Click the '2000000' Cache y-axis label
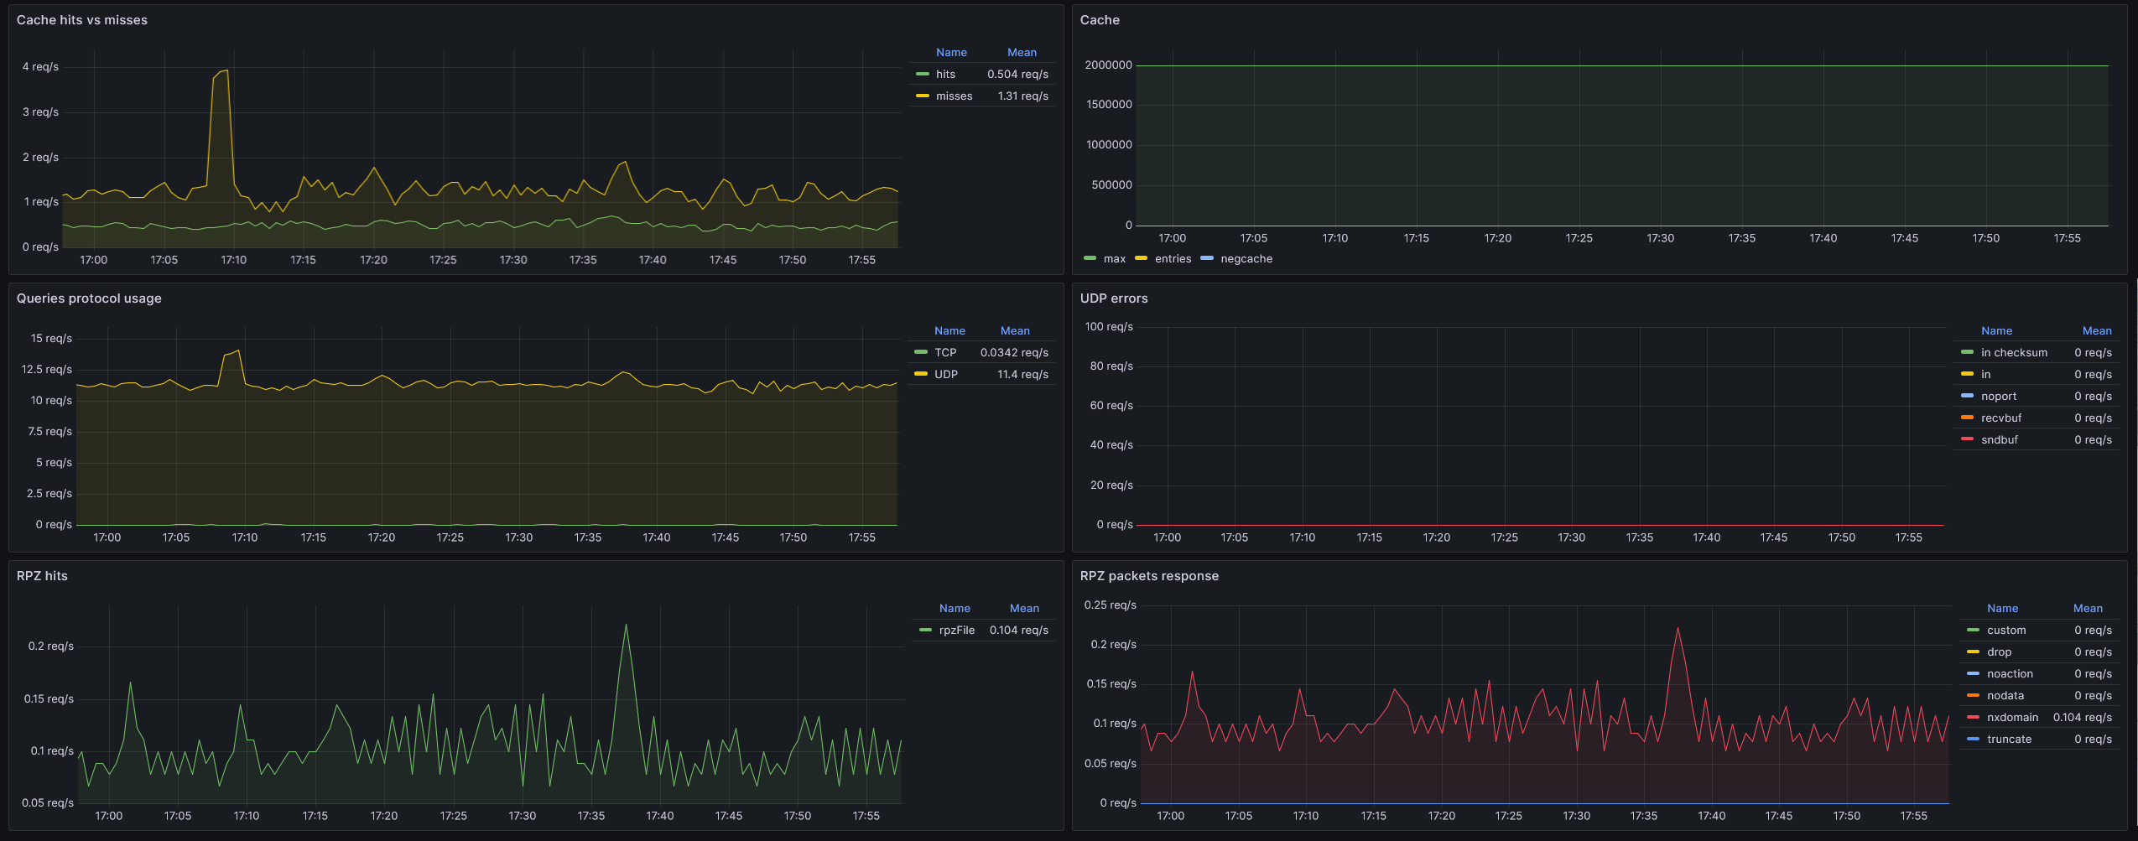Image resolution: width=2138 pixels, height=841 pixels. (1108, 65)
